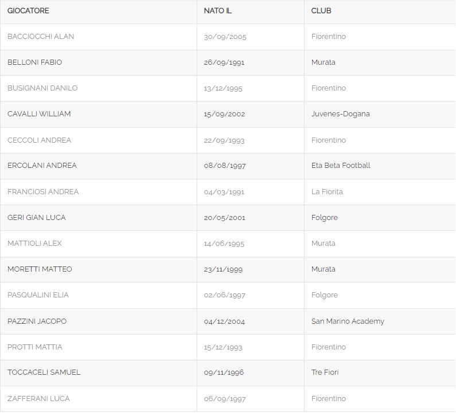Click birth date 04/12/2004
This screenshot has height=416, width=456.
tap(224, 321)
